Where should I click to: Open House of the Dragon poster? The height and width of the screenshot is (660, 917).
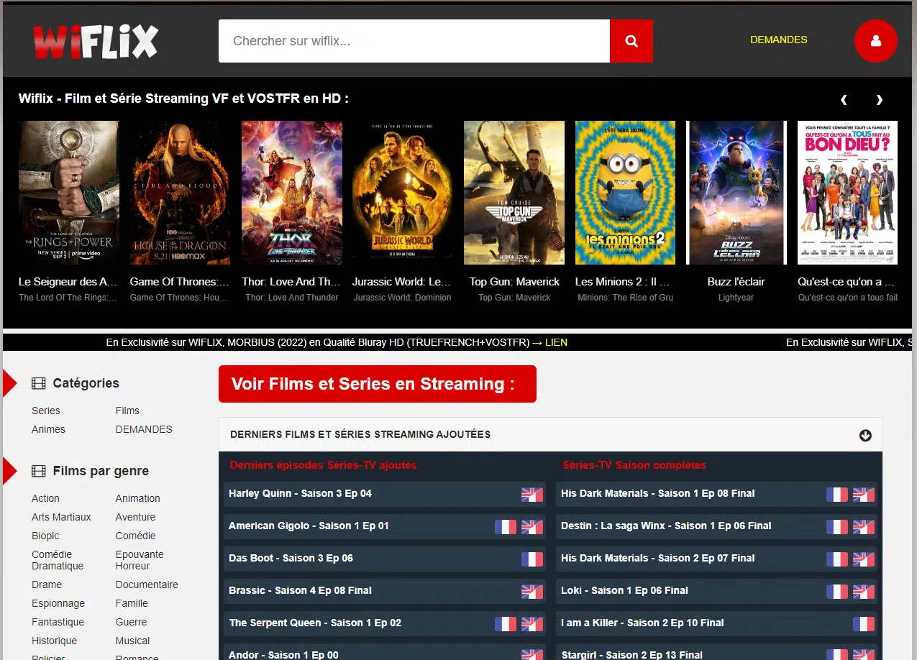180,193
